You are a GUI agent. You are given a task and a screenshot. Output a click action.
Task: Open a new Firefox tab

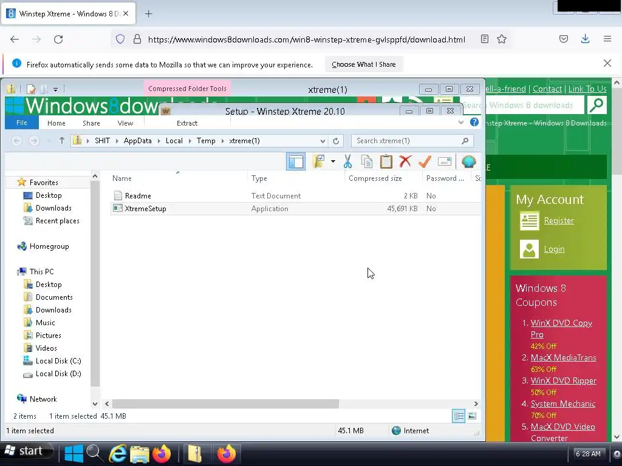pos(148,14)
